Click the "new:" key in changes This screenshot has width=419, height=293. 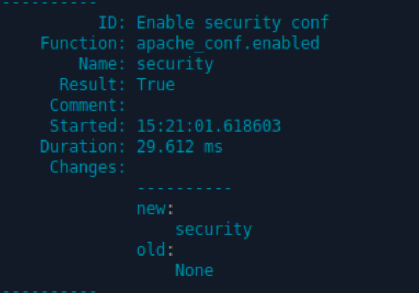click(x=155, y=209)
